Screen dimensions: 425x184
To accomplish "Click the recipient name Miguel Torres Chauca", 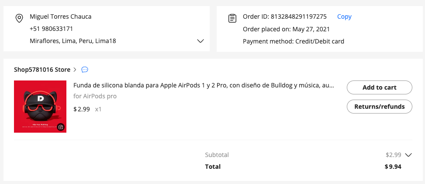I will pyautogui.click(x=60, y=17).
